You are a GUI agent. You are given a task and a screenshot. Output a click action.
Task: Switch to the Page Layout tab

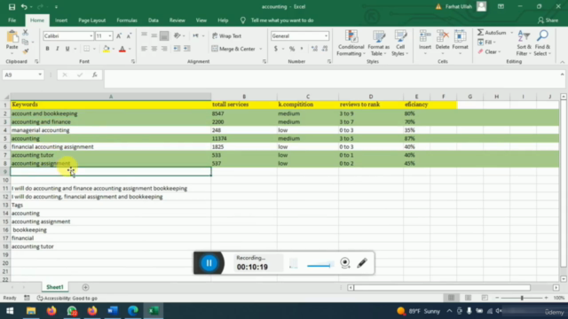(x=92, y=20)
